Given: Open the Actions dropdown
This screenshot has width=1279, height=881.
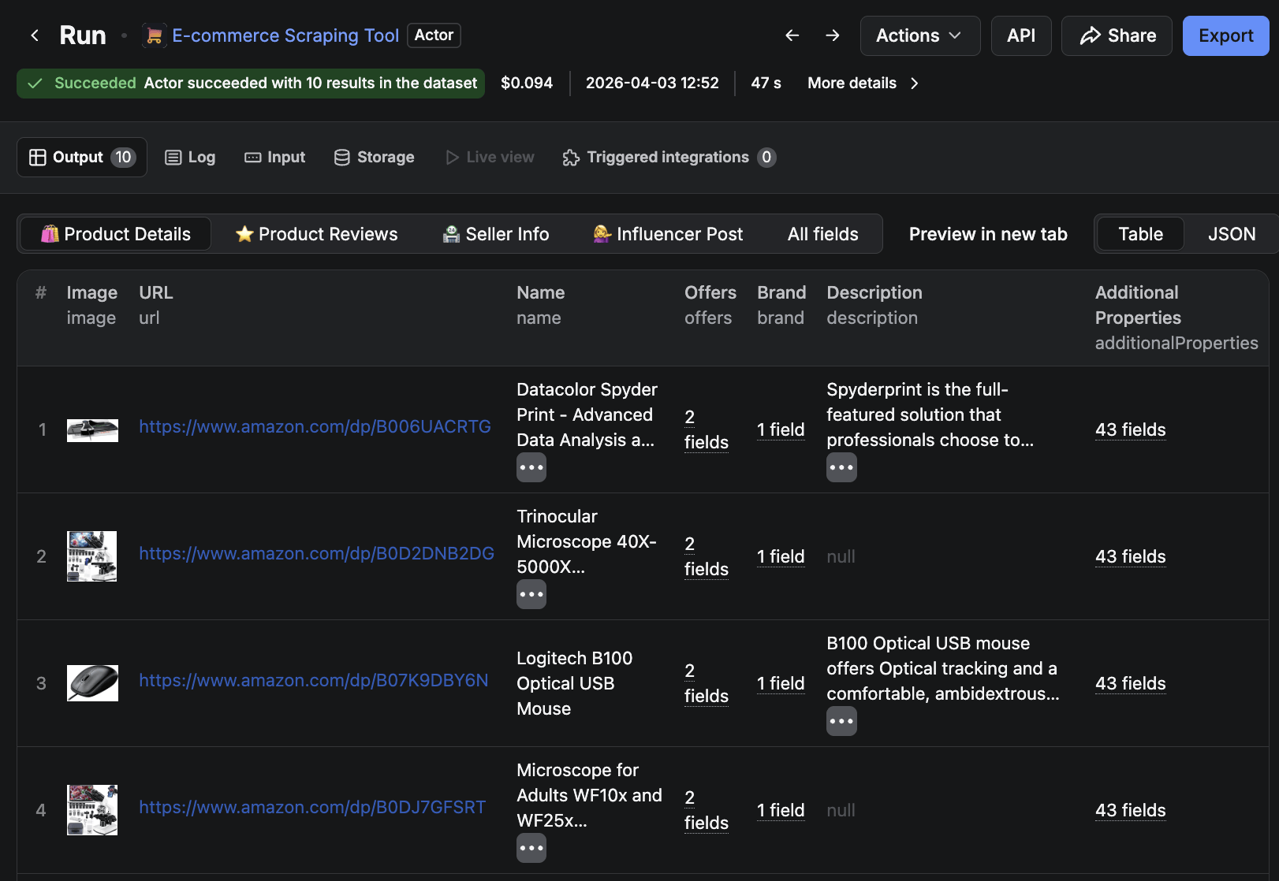Looking at the screenshot, I should point(919,35).
